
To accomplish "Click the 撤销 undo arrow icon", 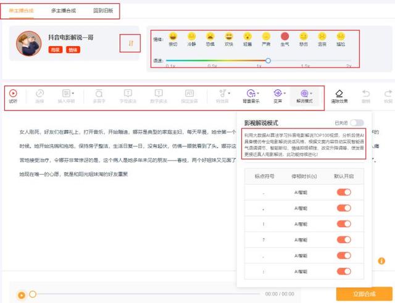I will coord(366,93).
